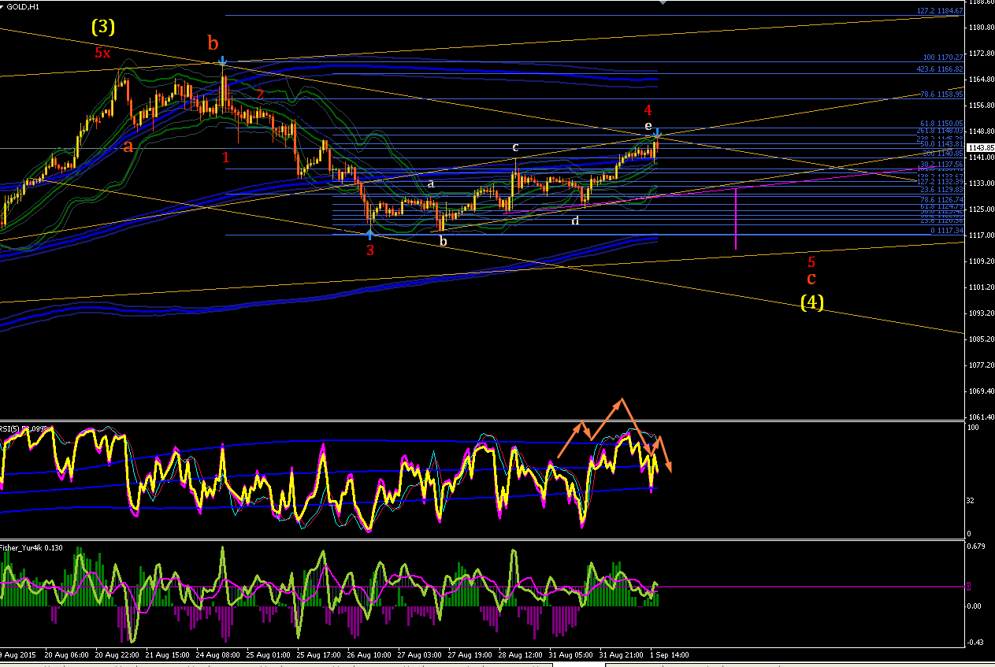
Task: Click the Fibonacci level 127.2 1184.67 label
Action: [x=940, y=11]
